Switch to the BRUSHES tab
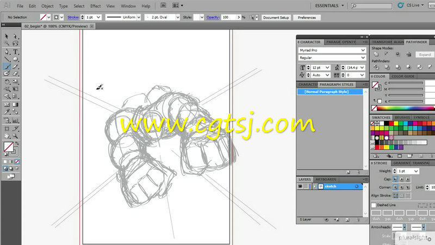This screenshot has width=435, height=245. 402,118
